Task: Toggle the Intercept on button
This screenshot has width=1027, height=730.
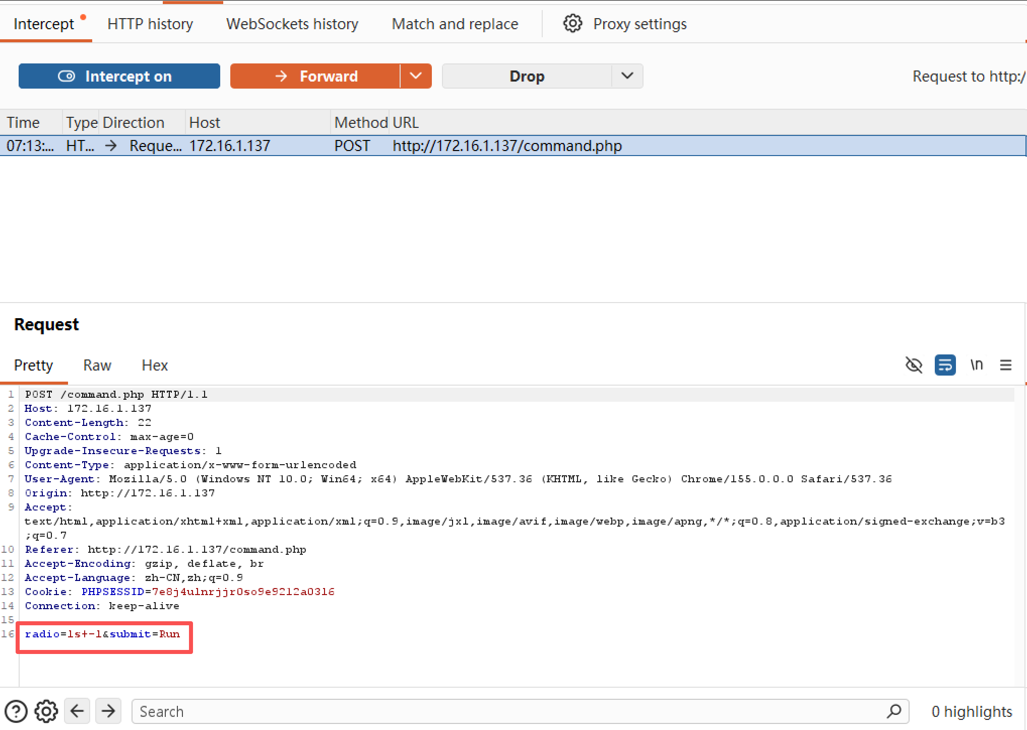Action: (x=119, y=76)
